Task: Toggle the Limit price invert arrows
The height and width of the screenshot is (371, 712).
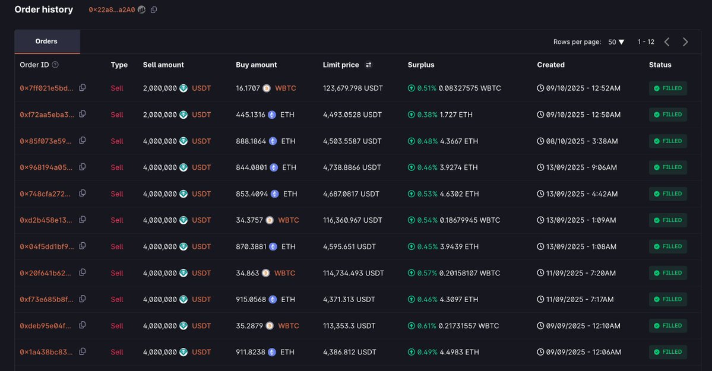Action: click(368, 65)
